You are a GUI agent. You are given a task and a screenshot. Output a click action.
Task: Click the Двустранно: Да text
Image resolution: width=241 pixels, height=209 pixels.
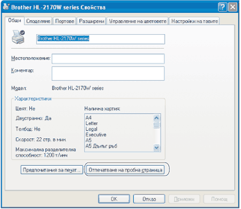point(34,118)
